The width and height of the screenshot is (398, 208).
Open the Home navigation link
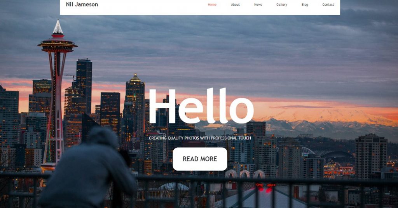point(212,5)
